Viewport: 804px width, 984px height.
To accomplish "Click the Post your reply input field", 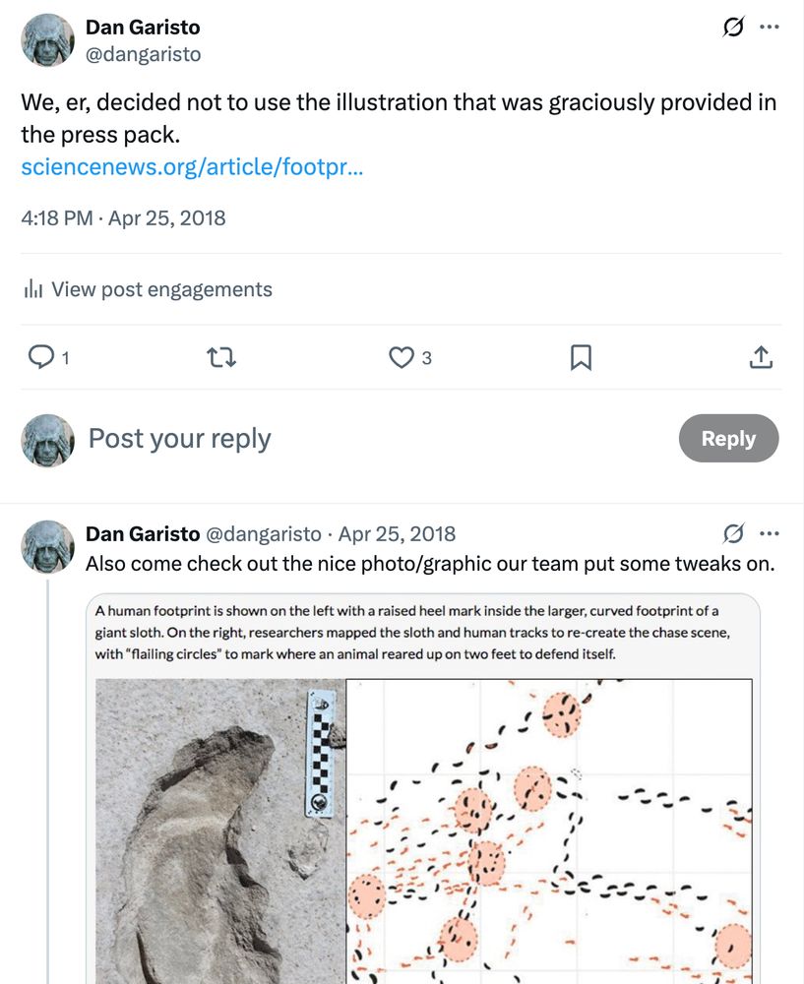I will [179, 438].
